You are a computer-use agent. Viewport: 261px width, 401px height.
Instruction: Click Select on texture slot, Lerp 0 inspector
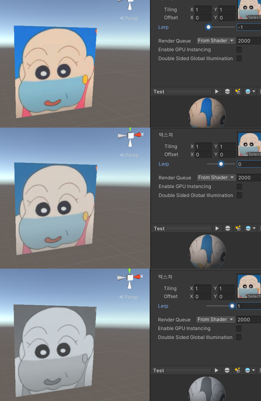pyautogui.click(x=255, y=154)
